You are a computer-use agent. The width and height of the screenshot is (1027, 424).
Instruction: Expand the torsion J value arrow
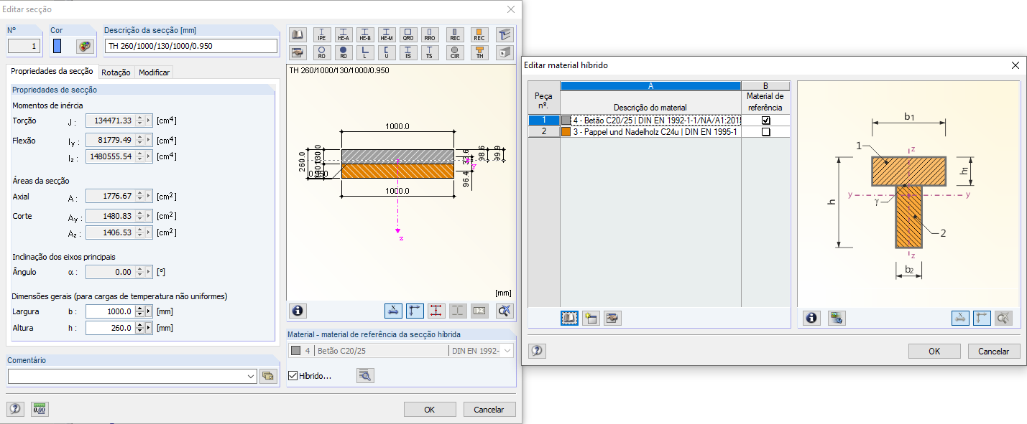(x=149, y=121)
